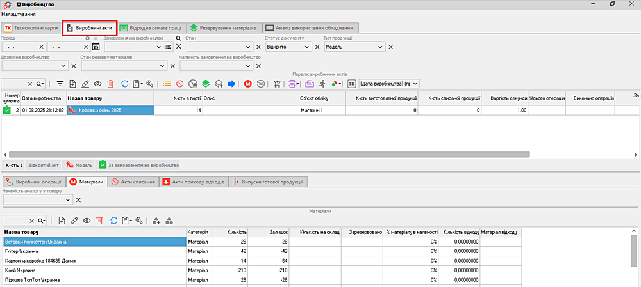Image resolution: width=641 pixels, height=287 pixels.
Task: Open the Тип продукції dropdown
Action: 381,47
